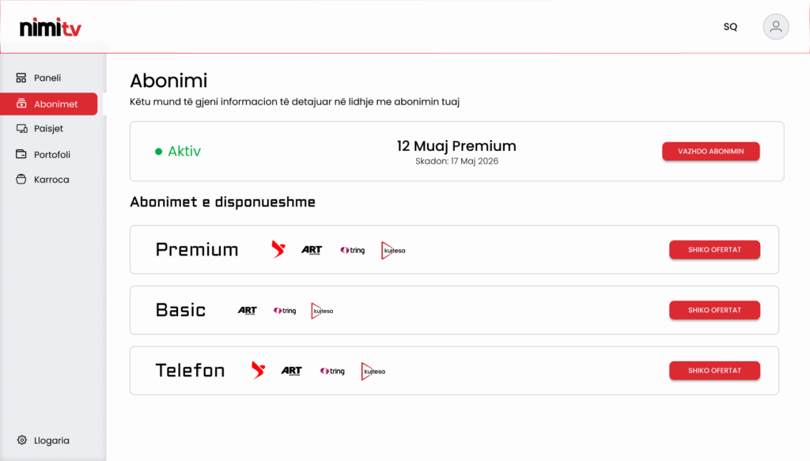
Task: Click the Karroca cart icon
Action: [21, 179]
